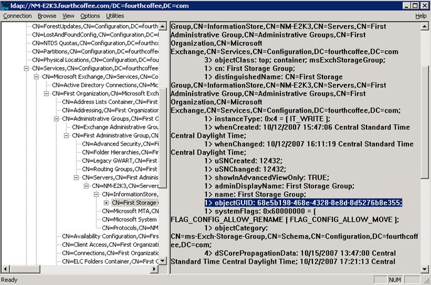Image resolution: width=431 pixels, height=285 pixels.
Task: Click the adminDisplayName attribute line
Action: (x=279, y=186)
